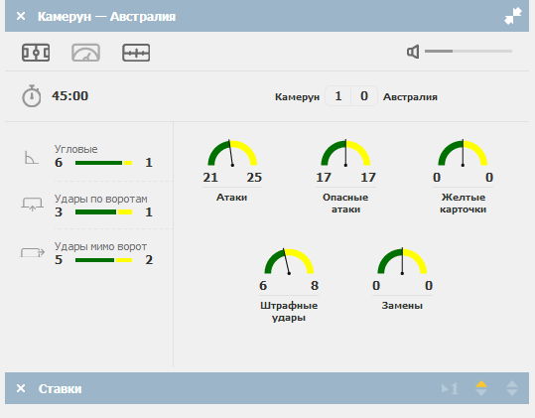Switch to the timeline view icon
535x418 pixels.
pyautogui.click(x=136, y=53)
